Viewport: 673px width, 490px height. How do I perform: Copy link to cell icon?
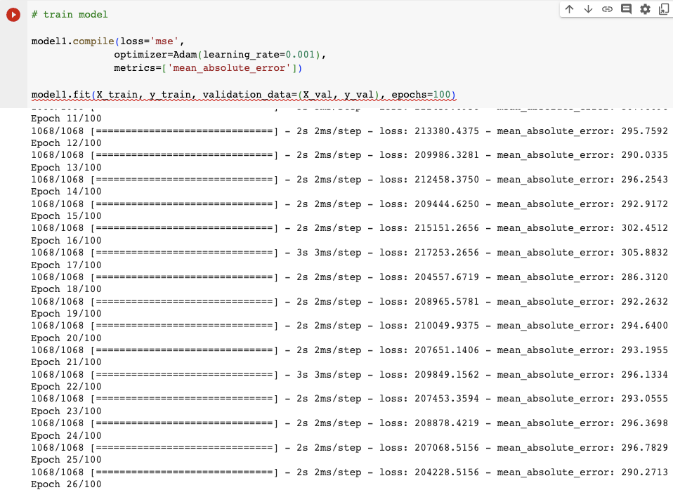click(x=607, y=9)
